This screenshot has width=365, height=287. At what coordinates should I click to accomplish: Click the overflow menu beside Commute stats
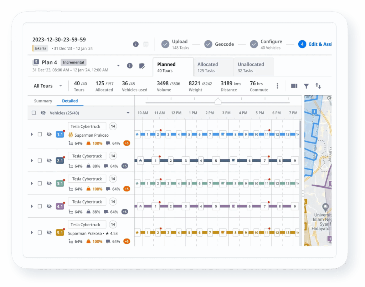pos(277,86)
